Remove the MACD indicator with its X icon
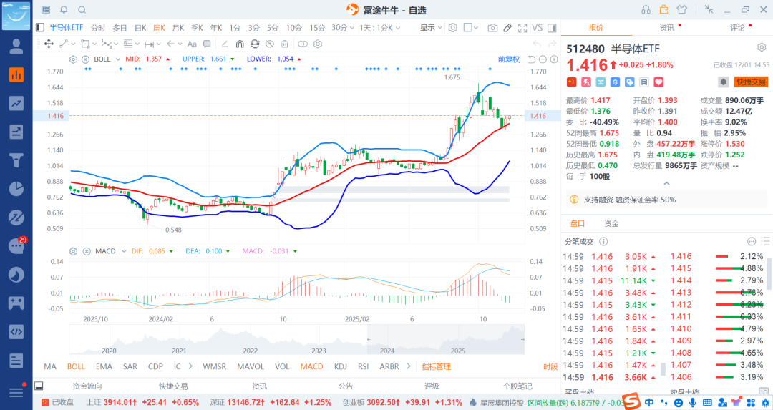The width and height of the screenshot is (773, 410). click(85, 251)
